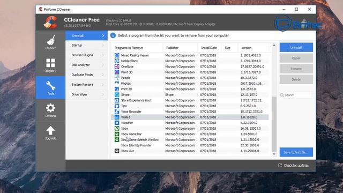Select the Wallet program name

[x=125, y=117]
